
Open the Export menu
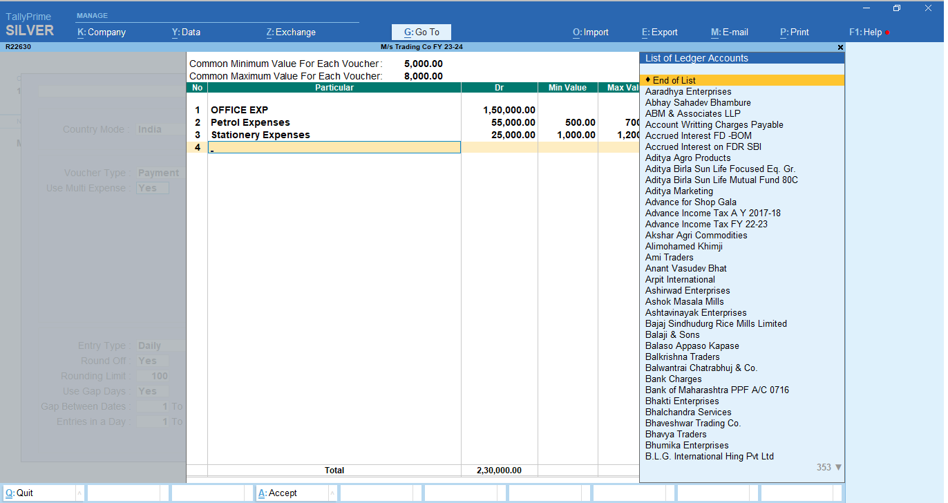coord(659,32)
